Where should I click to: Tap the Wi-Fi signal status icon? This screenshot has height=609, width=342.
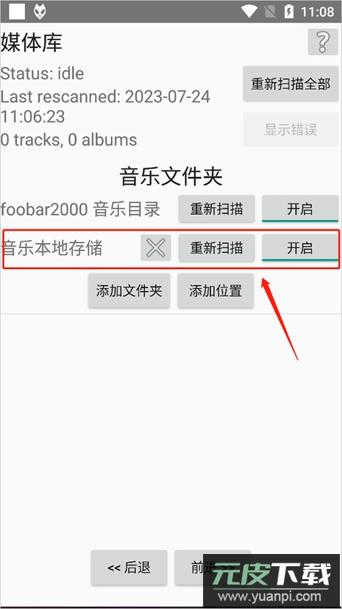(x=249, y=11)
